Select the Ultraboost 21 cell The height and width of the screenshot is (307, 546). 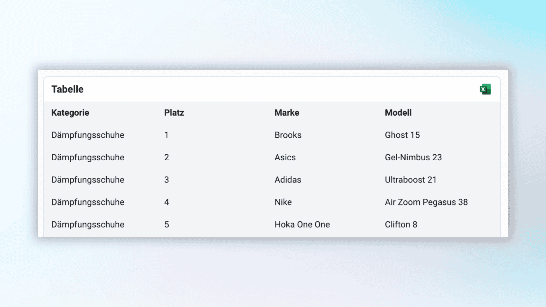coord(410,180)
